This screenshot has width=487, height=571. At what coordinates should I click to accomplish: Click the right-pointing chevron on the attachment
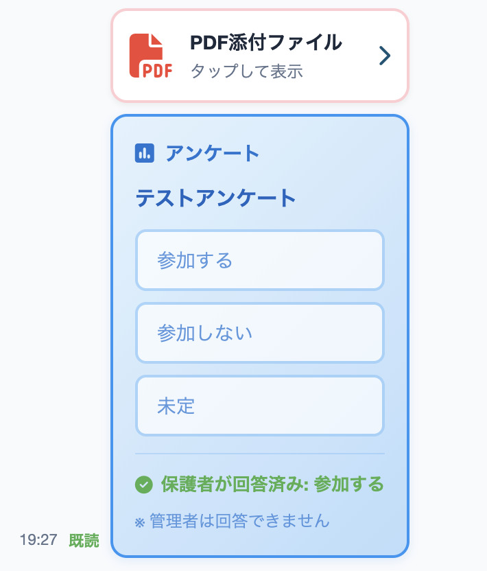click(385, 56)
